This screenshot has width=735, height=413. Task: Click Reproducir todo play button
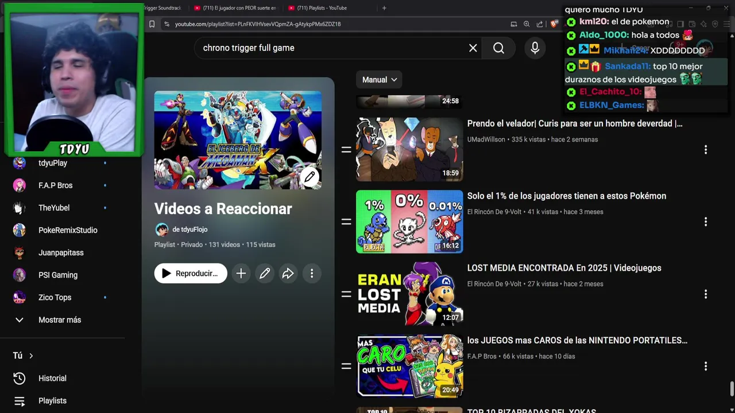[x=191, y=274]
